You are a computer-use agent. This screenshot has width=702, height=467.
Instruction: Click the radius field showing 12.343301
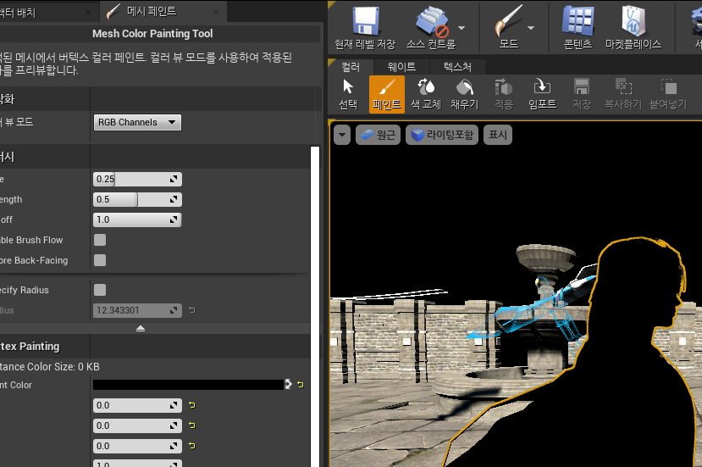click(x=137, y=310)
